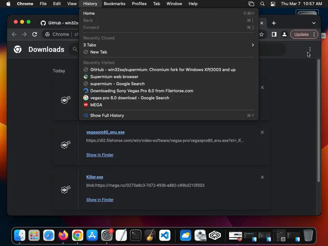This screenshot has height=246, width=328.
Task: Click the Chrome icon in the Dock
Action: point(78,235)
